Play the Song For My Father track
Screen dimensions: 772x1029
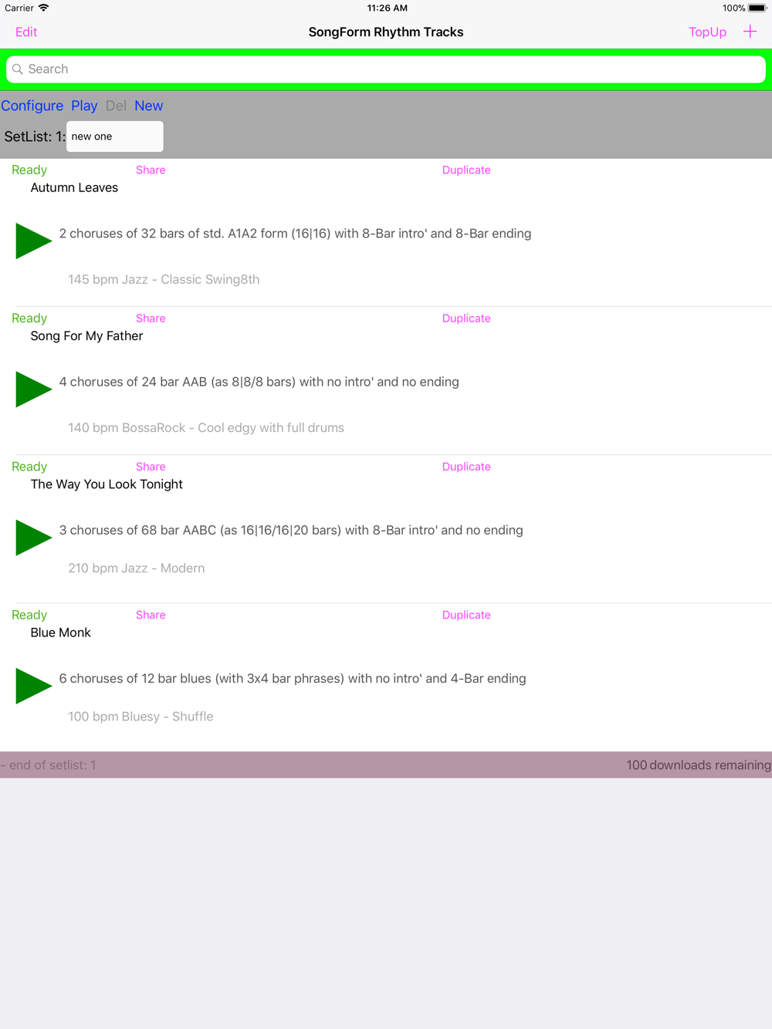[33, 389]
